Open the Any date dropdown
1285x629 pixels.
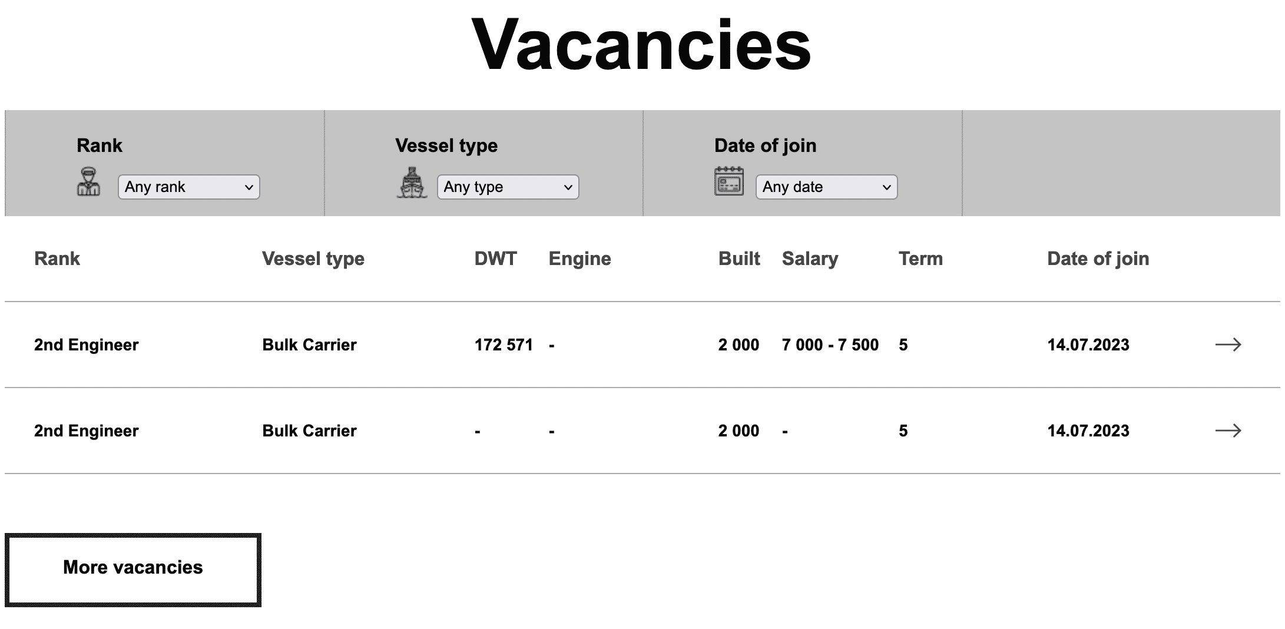pyautogui.click(x=826, y=187)
